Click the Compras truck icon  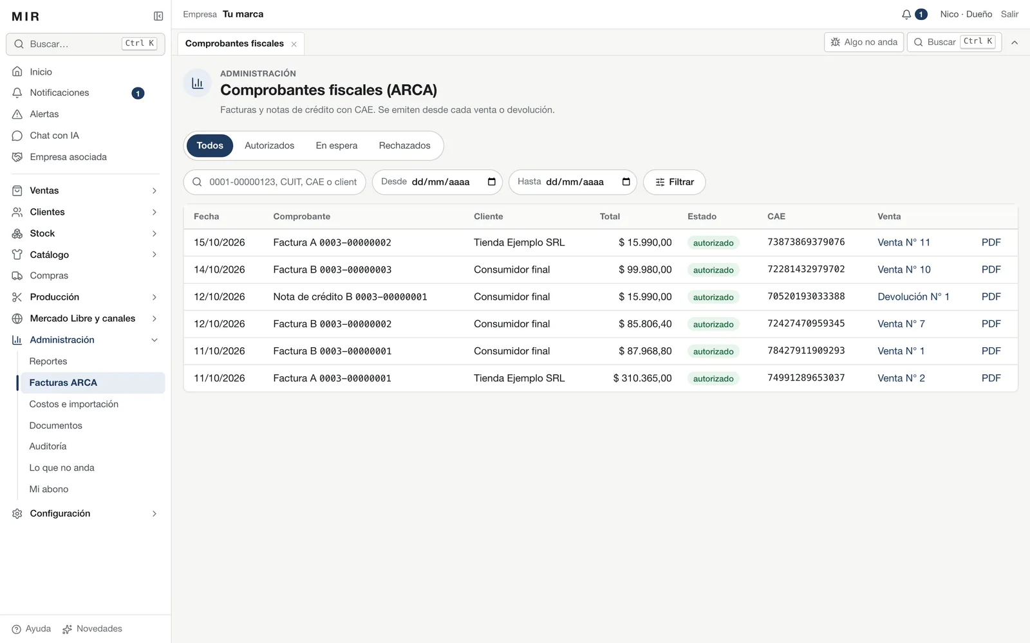tap(17, 276)
